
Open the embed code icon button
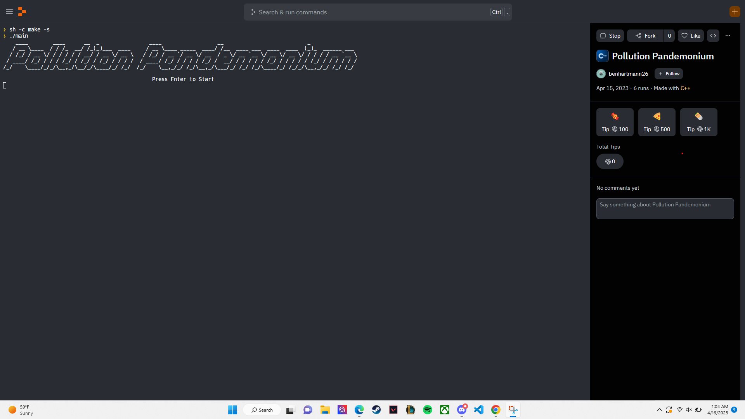click(713, 36)
